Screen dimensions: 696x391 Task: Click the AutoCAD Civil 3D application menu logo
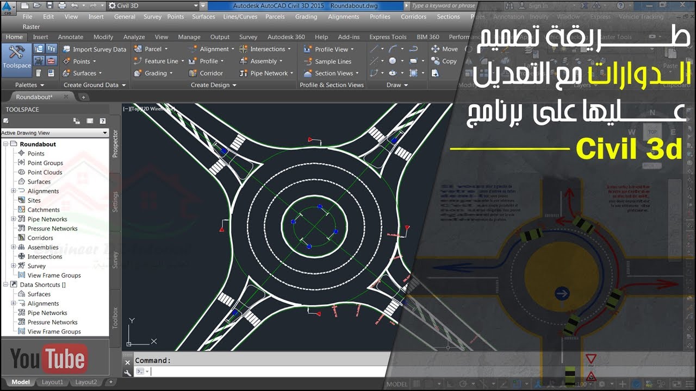[8, 8]
